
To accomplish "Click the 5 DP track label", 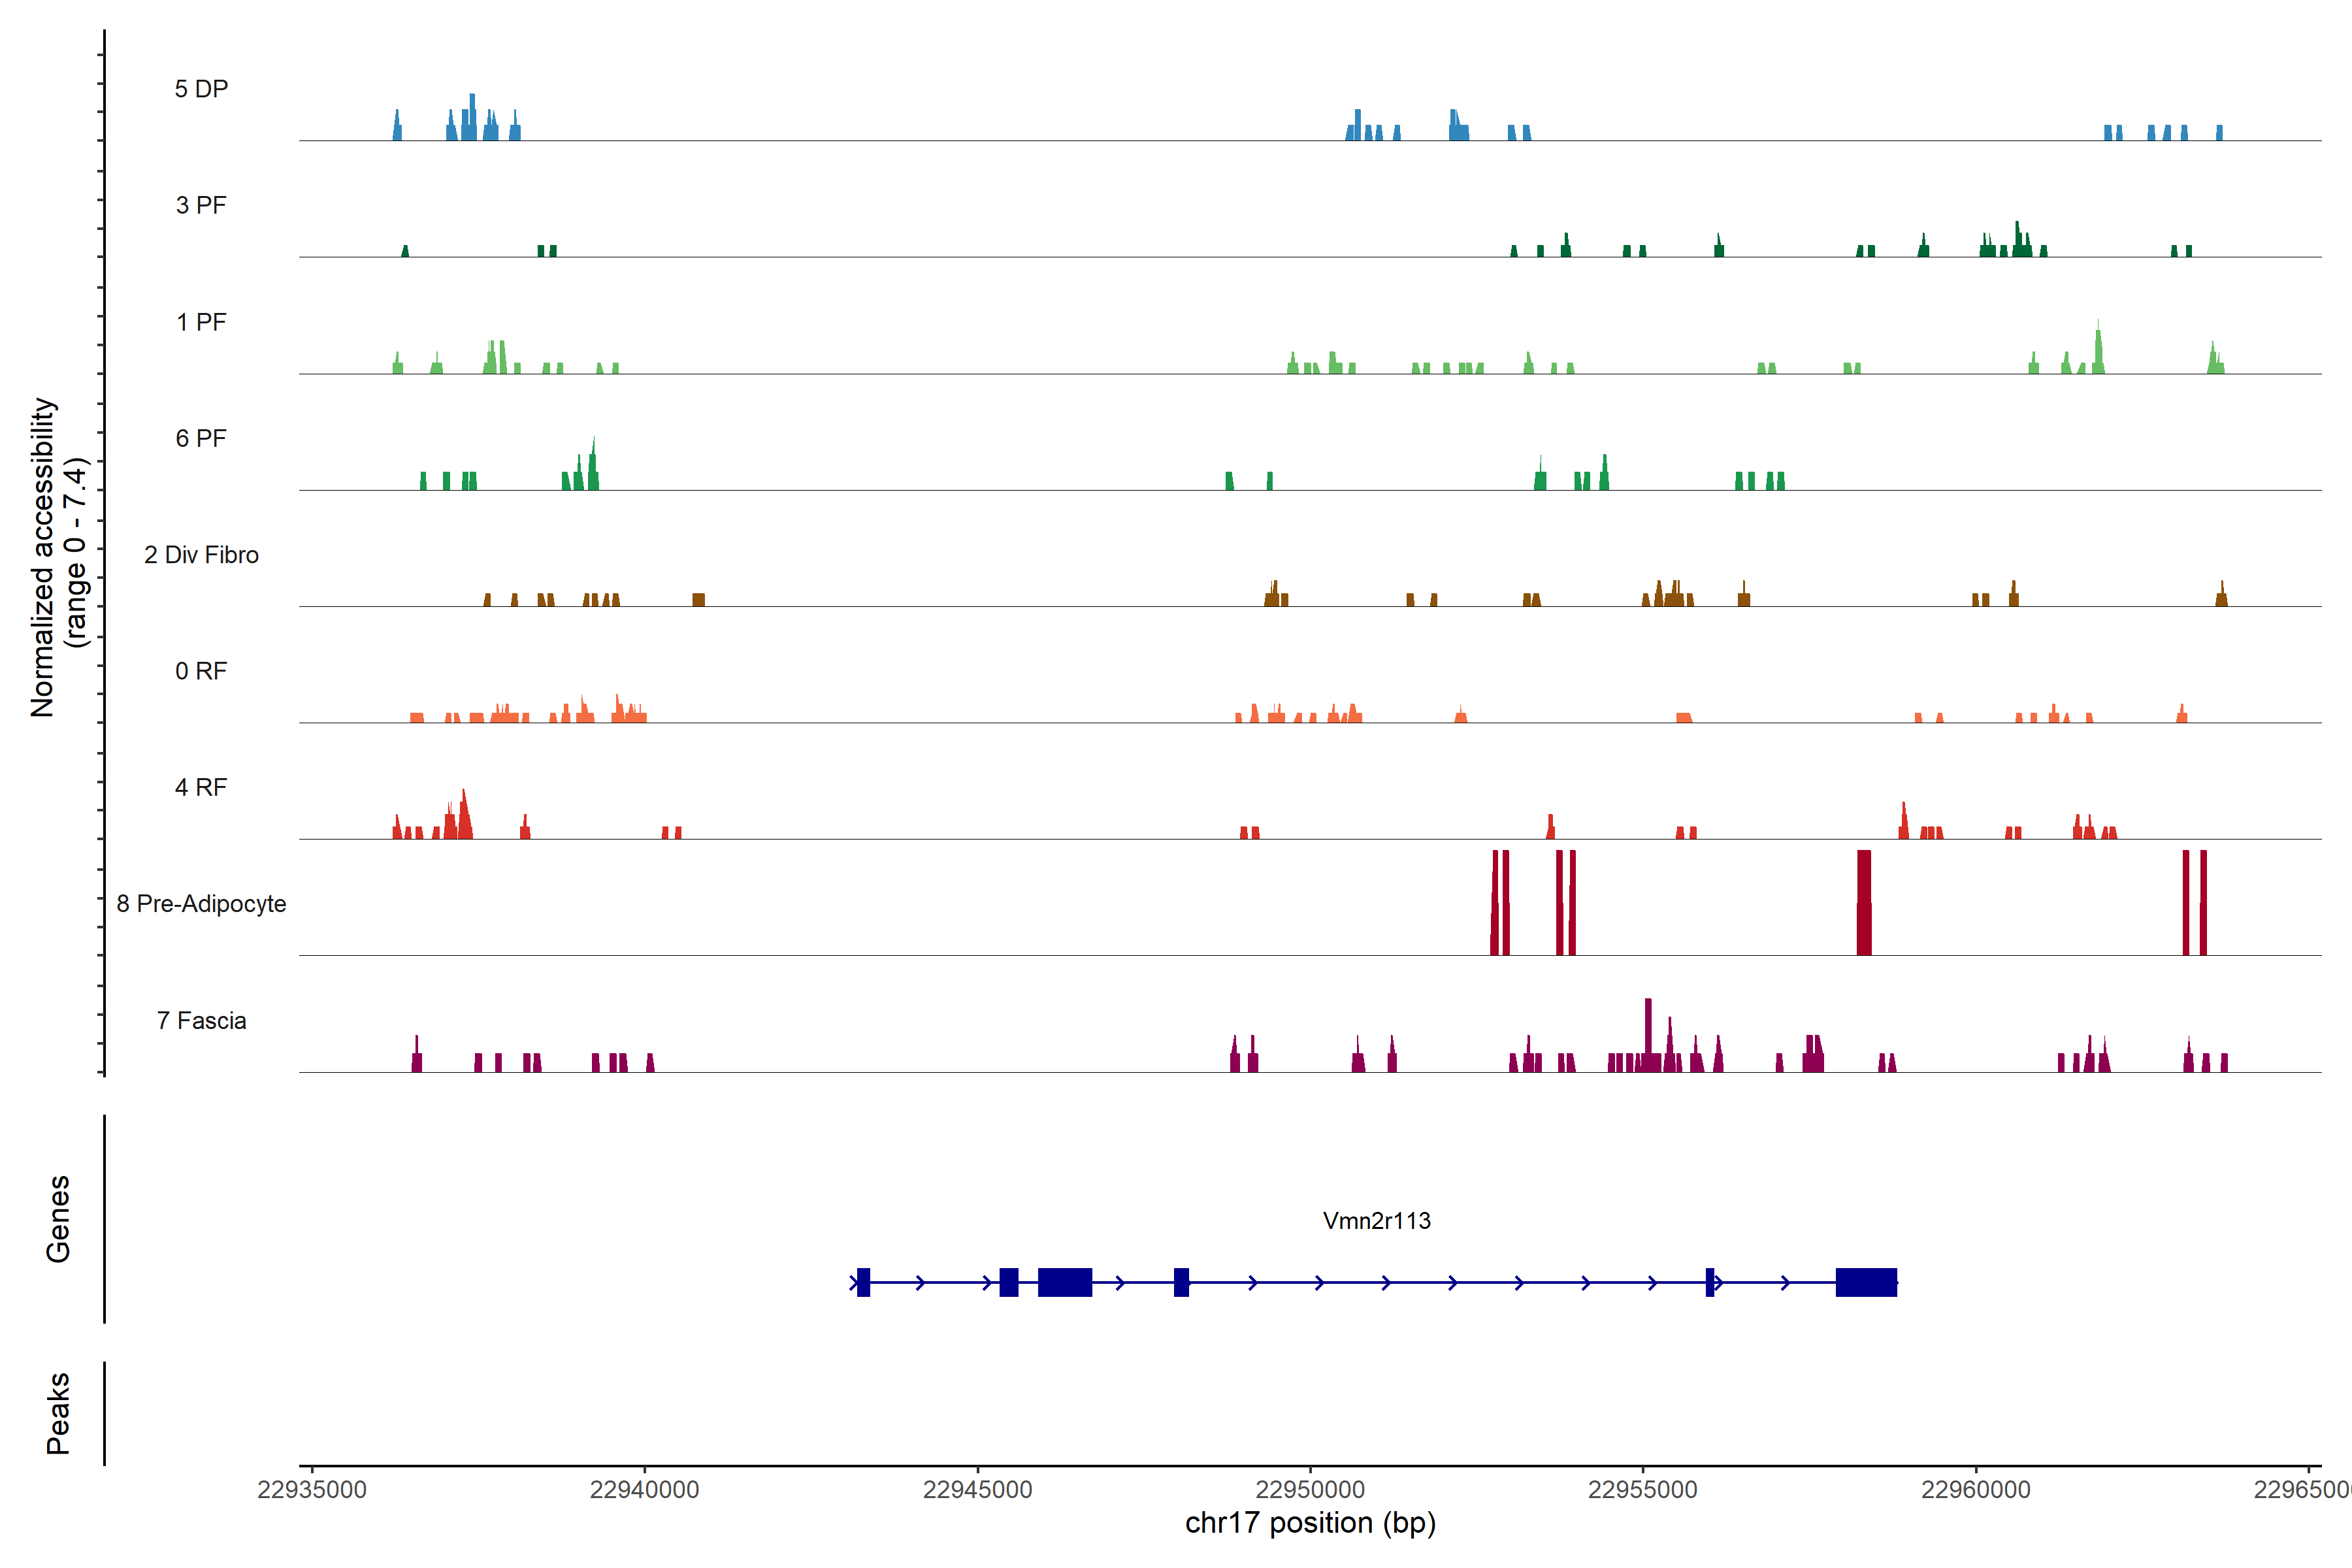I will 201,89.
